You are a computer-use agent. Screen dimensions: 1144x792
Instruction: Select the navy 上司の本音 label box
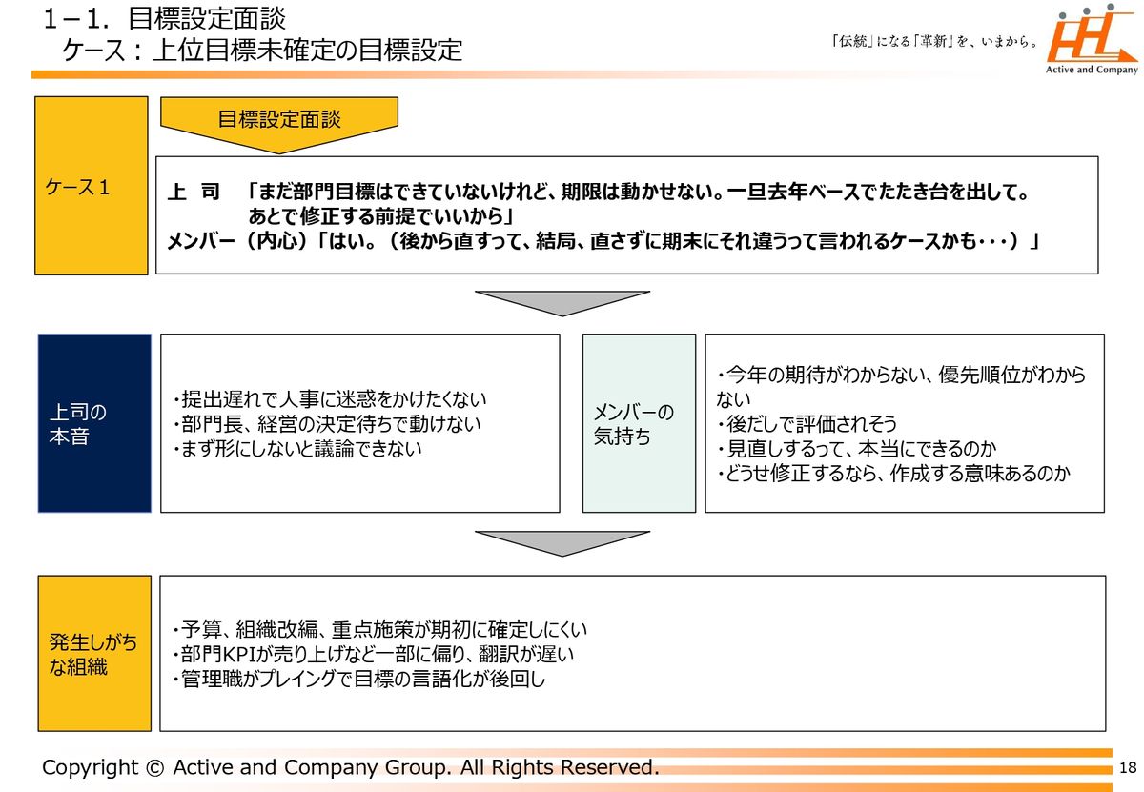tap(94, 423)
